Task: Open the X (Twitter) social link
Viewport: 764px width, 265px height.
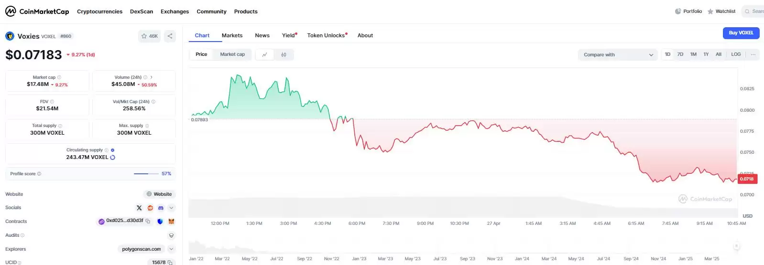Action: [x=139, y=208]
